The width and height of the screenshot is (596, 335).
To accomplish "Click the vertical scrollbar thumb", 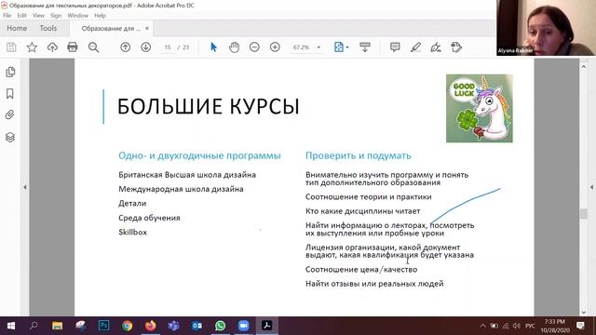I will pyautogui.click(x=584, y=213).
